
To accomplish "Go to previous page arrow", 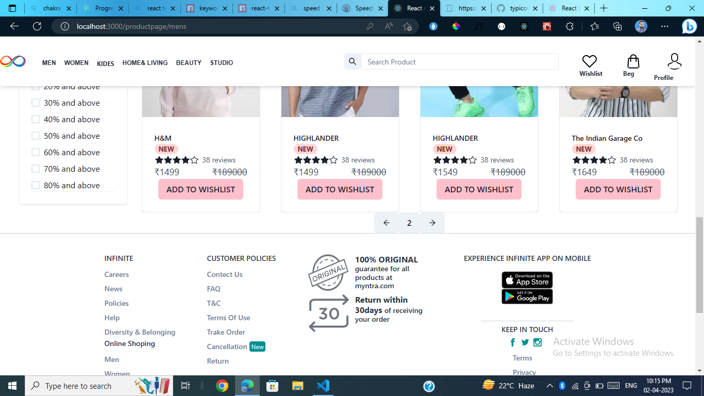I will point(387,223).
